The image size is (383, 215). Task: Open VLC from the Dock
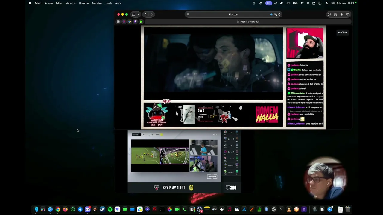289,209
